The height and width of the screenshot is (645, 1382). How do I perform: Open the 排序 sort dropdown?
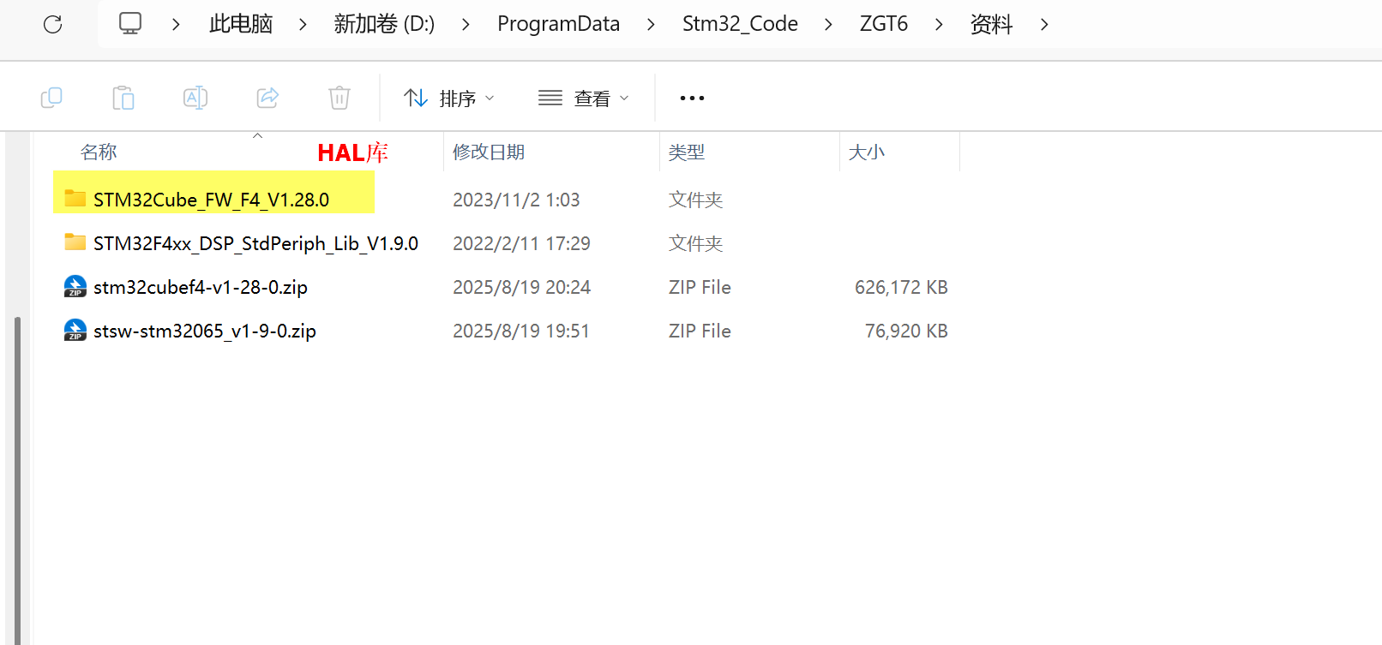tap(449, 99)
